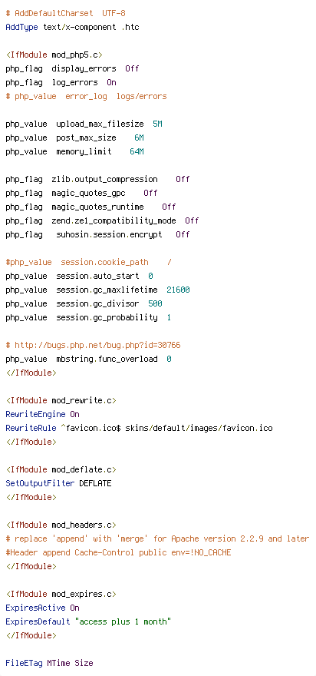
Task: Click the upload_max_filesize 5M value
Action: [157, 124]
